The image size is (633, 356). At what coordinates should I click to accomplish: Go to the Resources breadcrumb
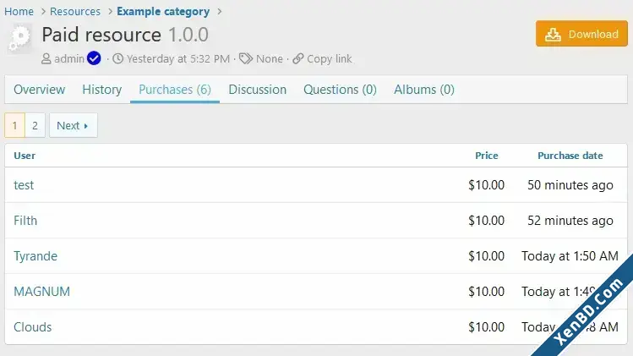click(x=75, y=11)
